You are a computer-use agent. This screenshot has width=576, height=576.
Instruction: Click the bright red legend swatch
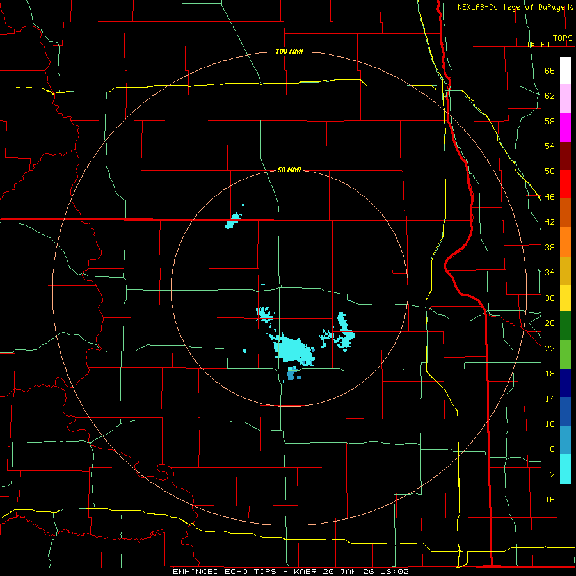click(x=565, y=184)
